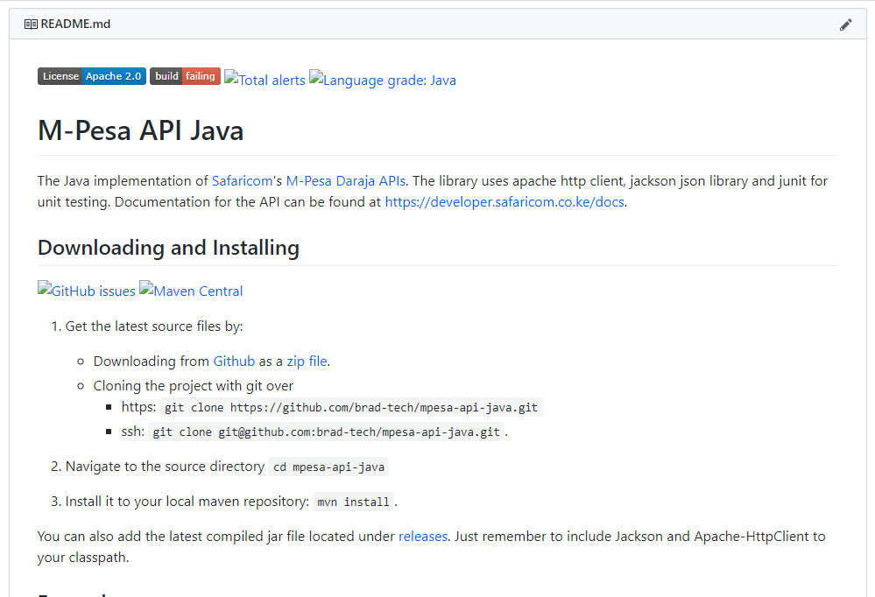Open the zip file link
This screenshot has height=597, width=875.
point(307,362)
